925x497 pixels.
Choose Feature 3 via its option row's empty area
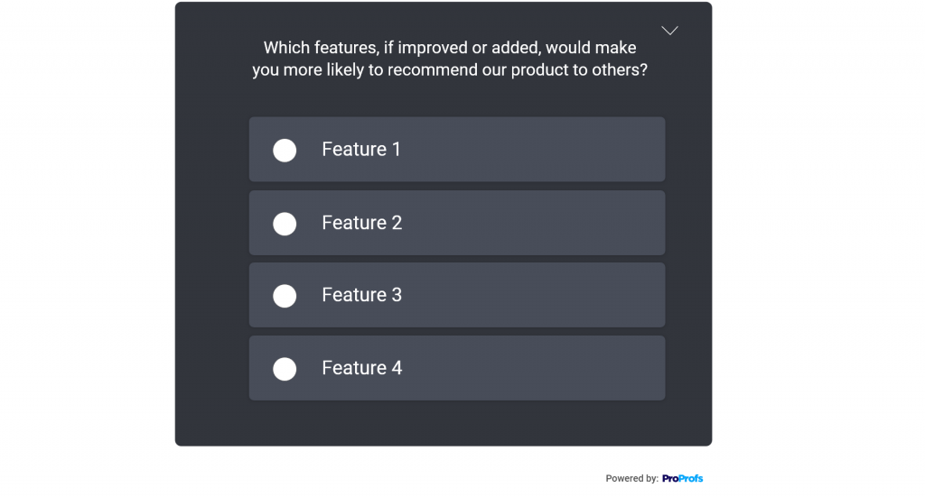click(x=531, y=294)
